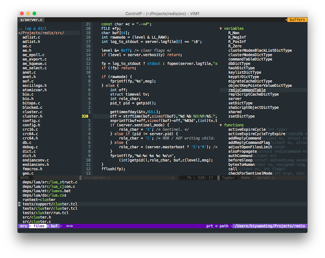Jump to addReplyCommandFlag function
Image resolution: width=325 pixels, height=258 pixels.
[x=249, y=143]
